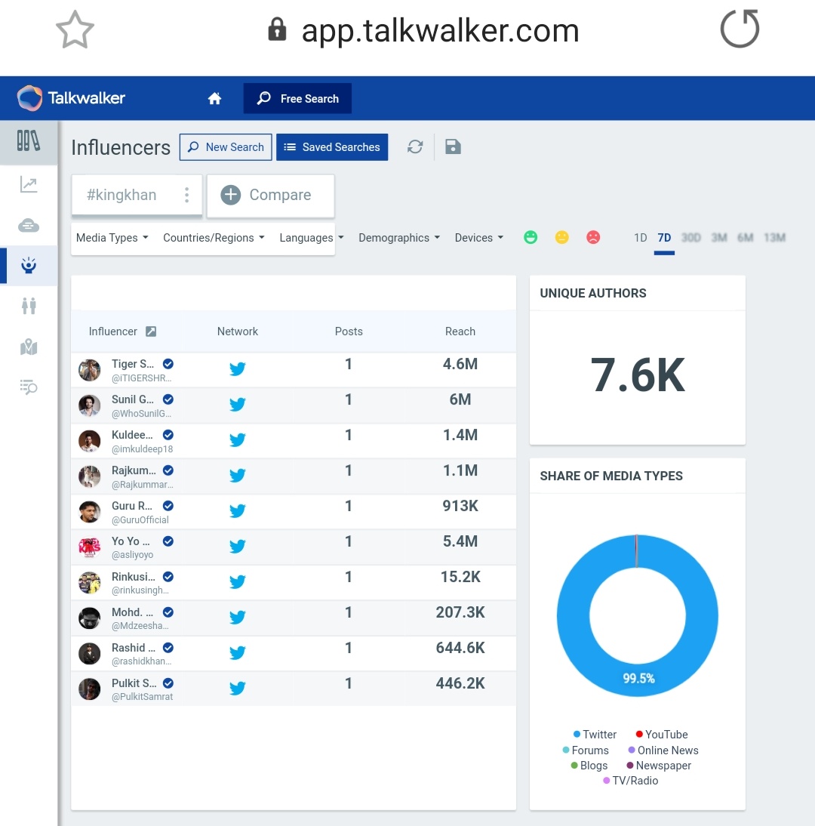Open the demographics people sidebar icon
815x826 pixels.
tap(29, 306)
